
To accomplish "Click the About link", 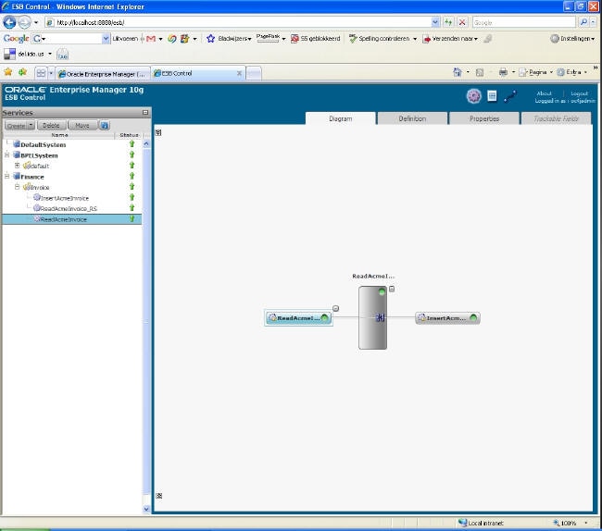I will pyautogui.click(x=544, y=93).
